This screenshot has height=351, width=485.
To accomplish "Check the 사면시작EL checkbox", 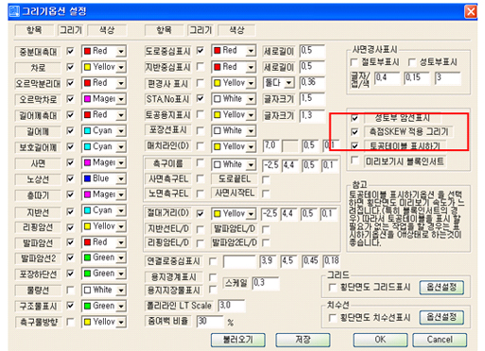I will (x=266, y=193).
